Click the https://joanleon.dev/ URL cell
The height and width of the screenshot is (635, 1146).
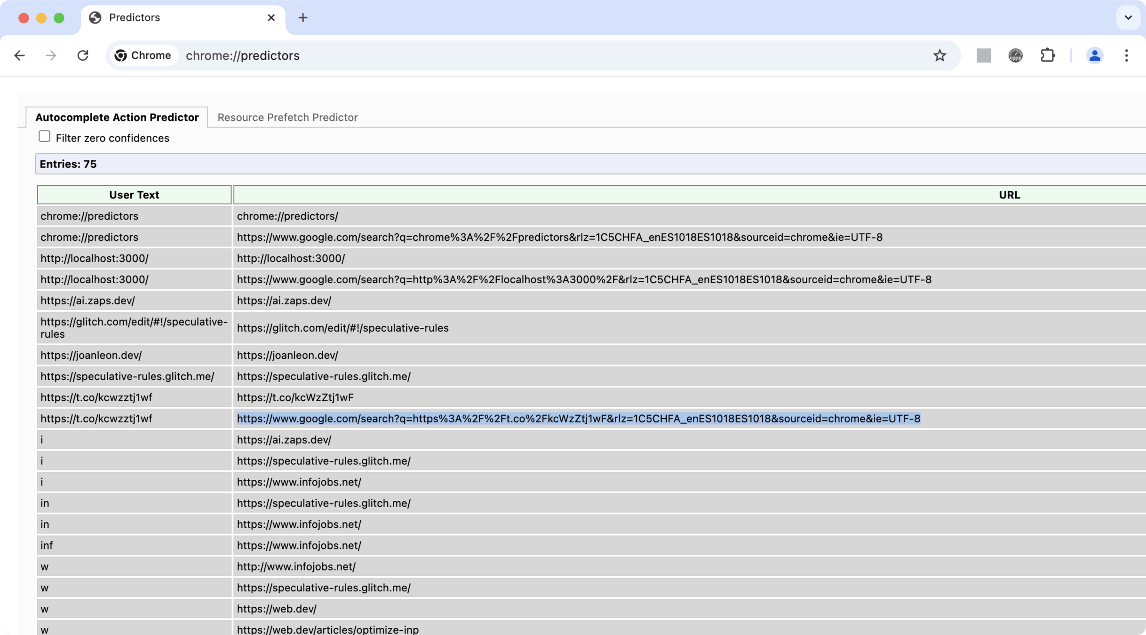click(x=287, y=355)
